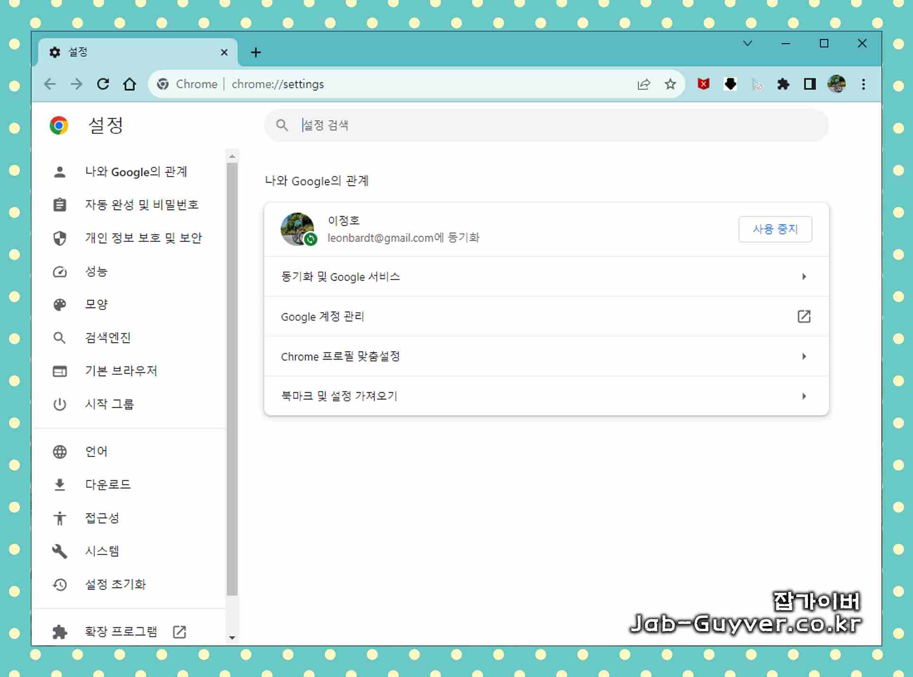This screenshot has width=913, height=677.
Task: Open the Chrome three-dot menu
Action: click(x=863, y=84)
